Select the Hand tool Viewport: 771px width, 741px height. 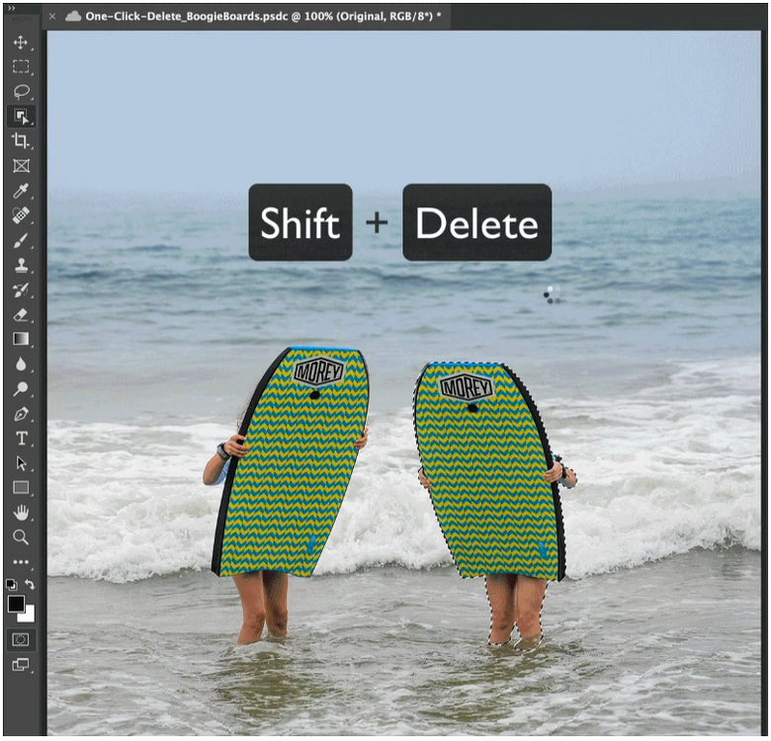coord(21,513)
